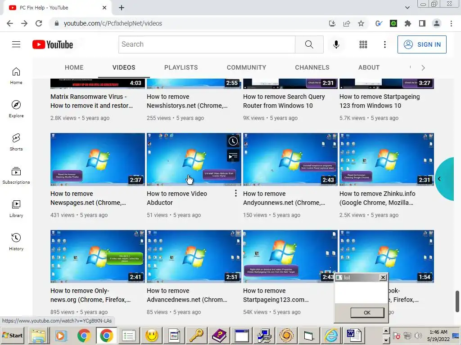Screen dimensions: 461x345
Task: Open Shorts in the left sidebar
Action: [16, 142]
